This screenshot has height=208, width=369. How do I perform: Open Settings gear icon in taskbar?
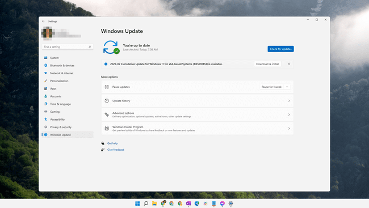[230, 203]
